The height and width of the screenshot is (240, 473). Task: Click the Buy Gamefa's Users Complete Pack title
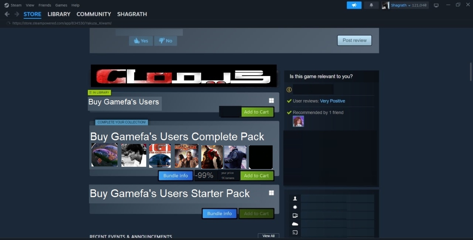(177, 137)
